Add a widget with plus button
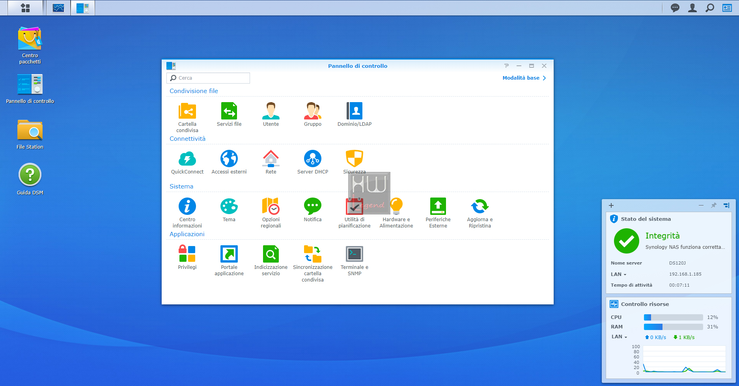739x386 pixels. click(x=611, y=205)
